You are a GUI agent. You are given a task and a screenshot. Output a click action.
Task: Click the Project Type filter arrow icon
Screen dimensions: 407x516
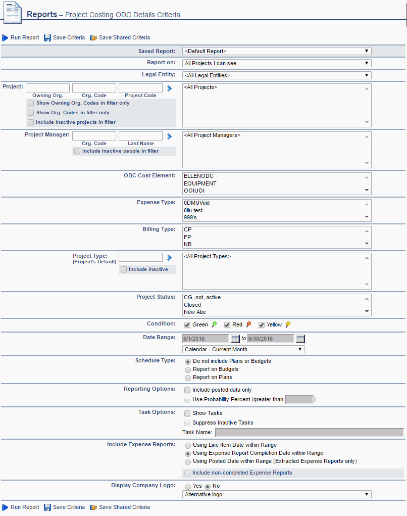point(169,258)
